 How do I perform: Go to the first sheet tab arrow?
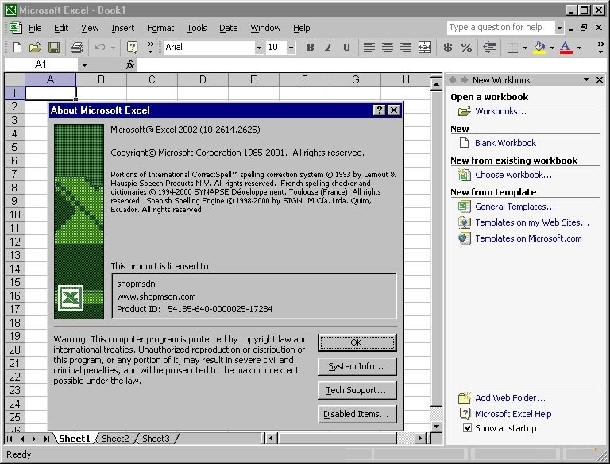[10, 439]
